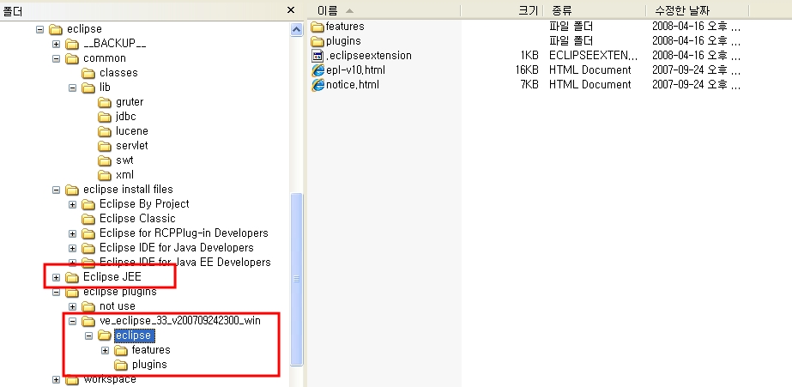Open plugins folder icon in file list

click(317, 41)
